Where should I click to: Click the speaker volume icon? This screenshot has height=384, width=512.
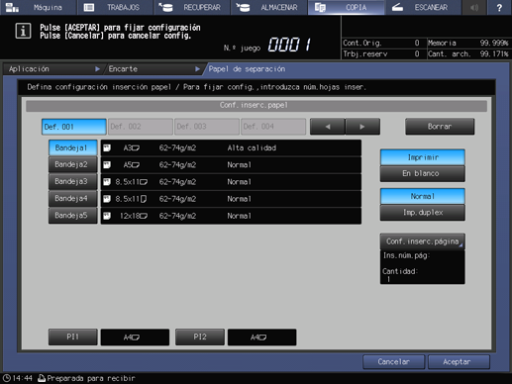click(x=474, y=7)
